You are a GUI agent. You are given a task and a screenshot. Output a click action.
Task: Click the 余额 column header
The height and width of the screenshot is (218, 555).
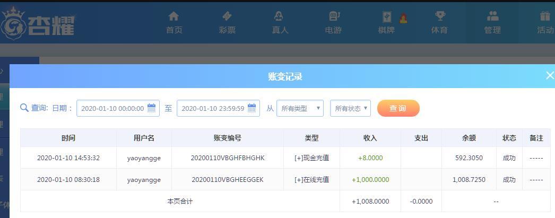(469, 138)
